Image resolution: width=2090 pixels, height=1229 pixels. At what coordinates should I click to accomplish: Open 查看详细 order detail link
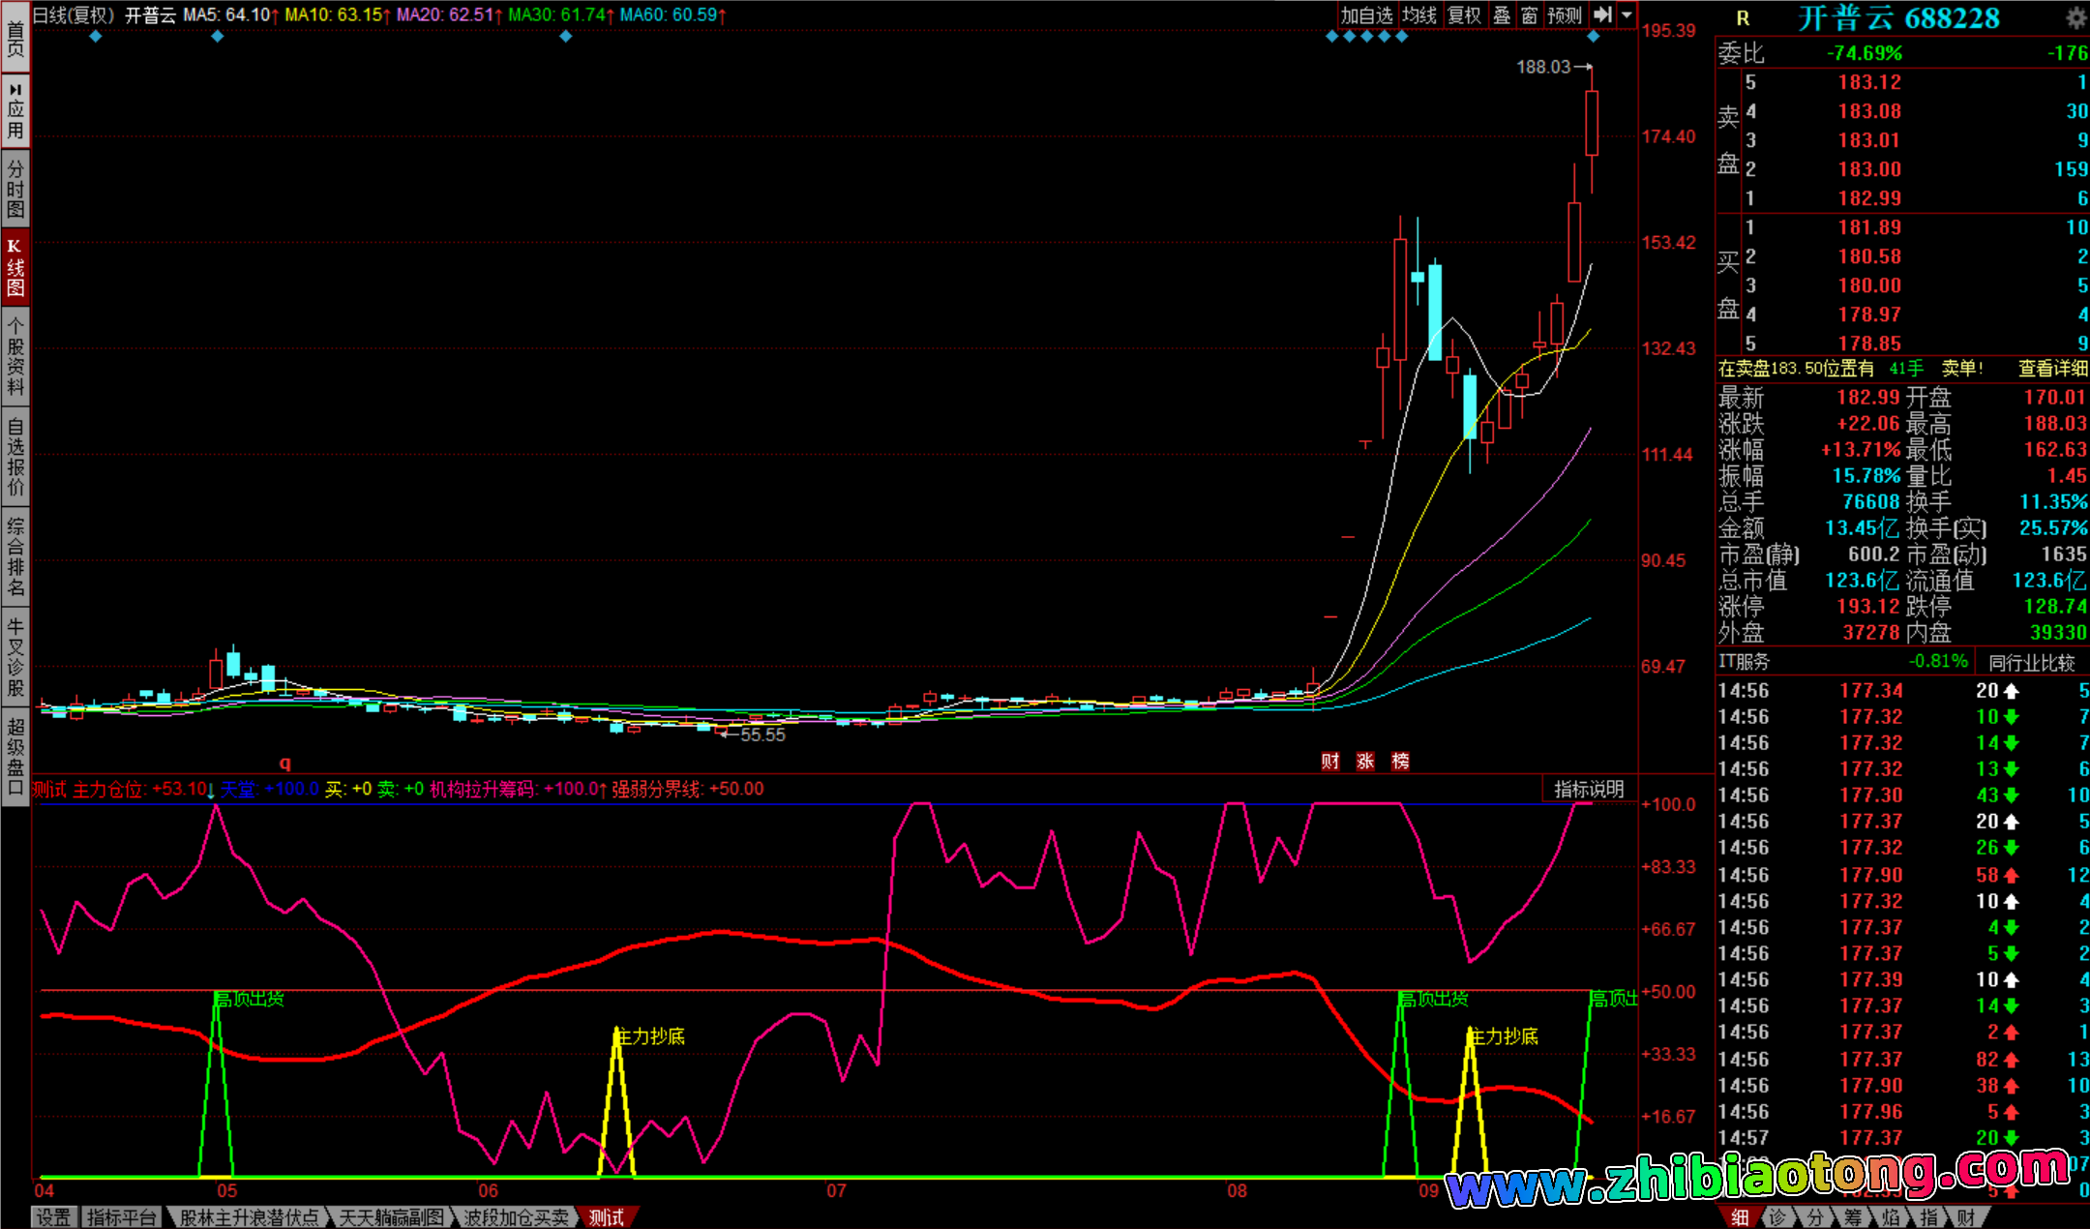pyautogui.click(x=2052, y=369)
